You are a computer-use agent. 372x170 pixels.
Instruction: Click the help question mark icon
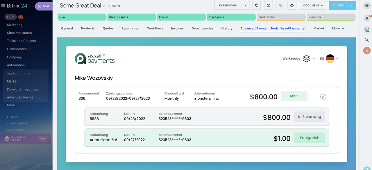coord(367,6)
